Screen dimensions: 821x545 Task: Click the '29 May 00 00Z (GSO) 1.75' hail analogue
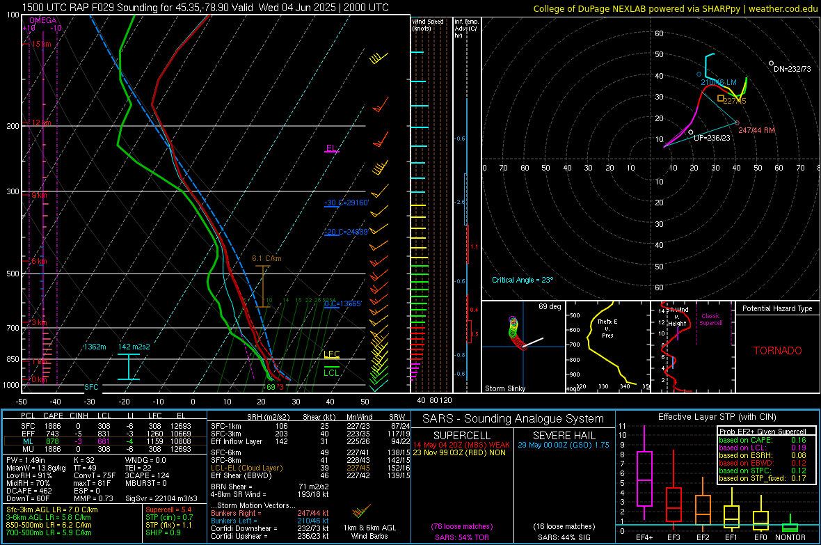pos(564,445)
